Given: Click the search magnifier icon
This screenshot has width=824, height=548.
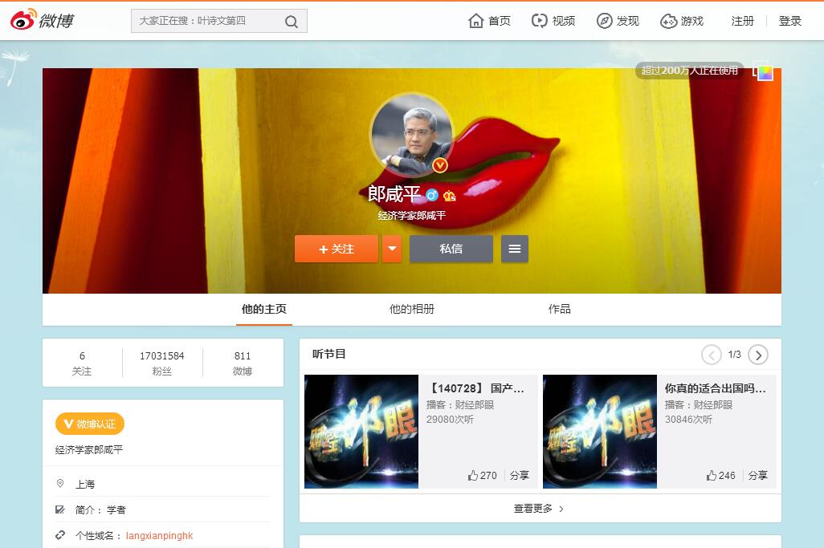Looking at the screenshot, I should tap(292, 22).
